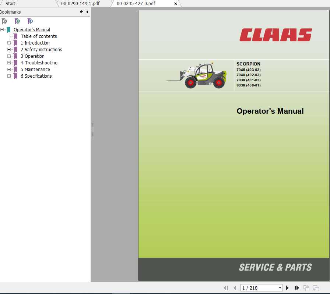Click the last page navigation icon

tap(297, 288)
